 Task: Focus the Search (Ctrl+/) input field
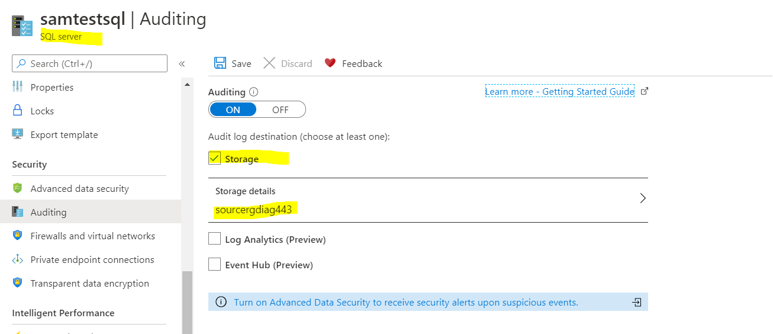pyautogui.click(x=90, y=63)
